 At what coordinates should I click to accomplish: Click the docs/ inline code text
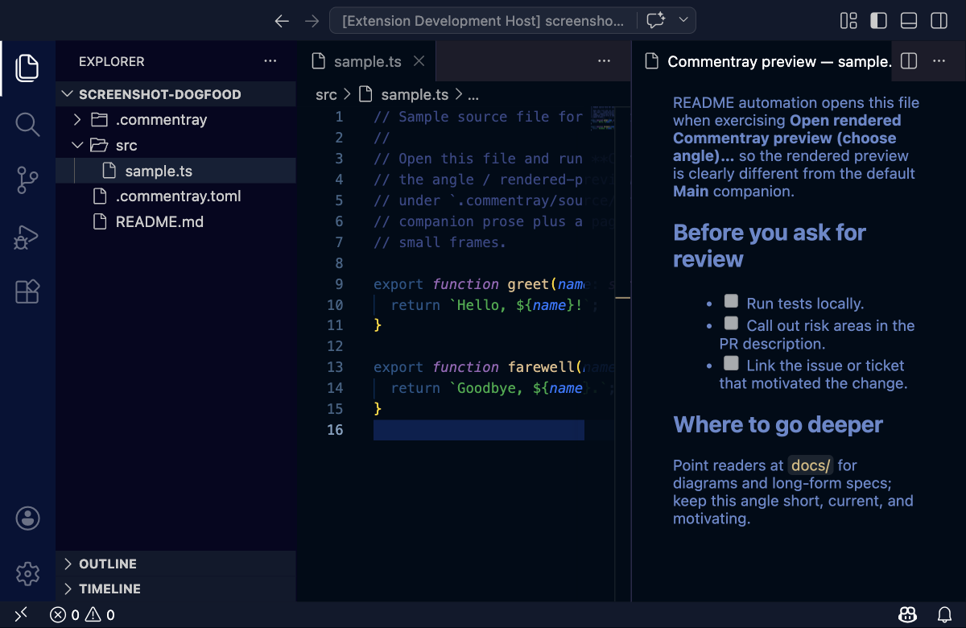[x=811, y=465]
